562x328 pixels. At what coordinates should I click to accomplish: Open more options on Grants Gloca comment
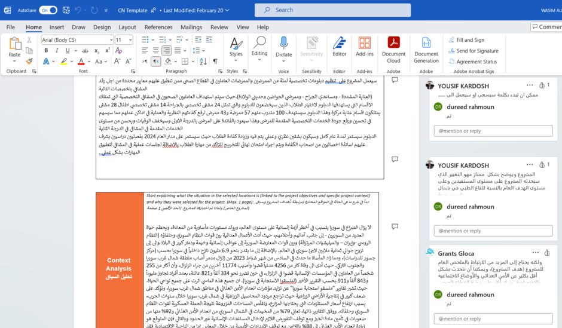pos(536,253)
